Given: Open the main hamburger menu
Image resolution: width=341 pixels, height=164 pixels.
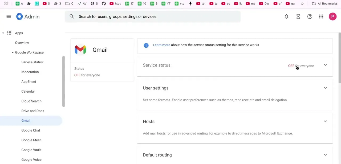Looking at the screenshot, I should pyautogui.click(x=9, y=17).
